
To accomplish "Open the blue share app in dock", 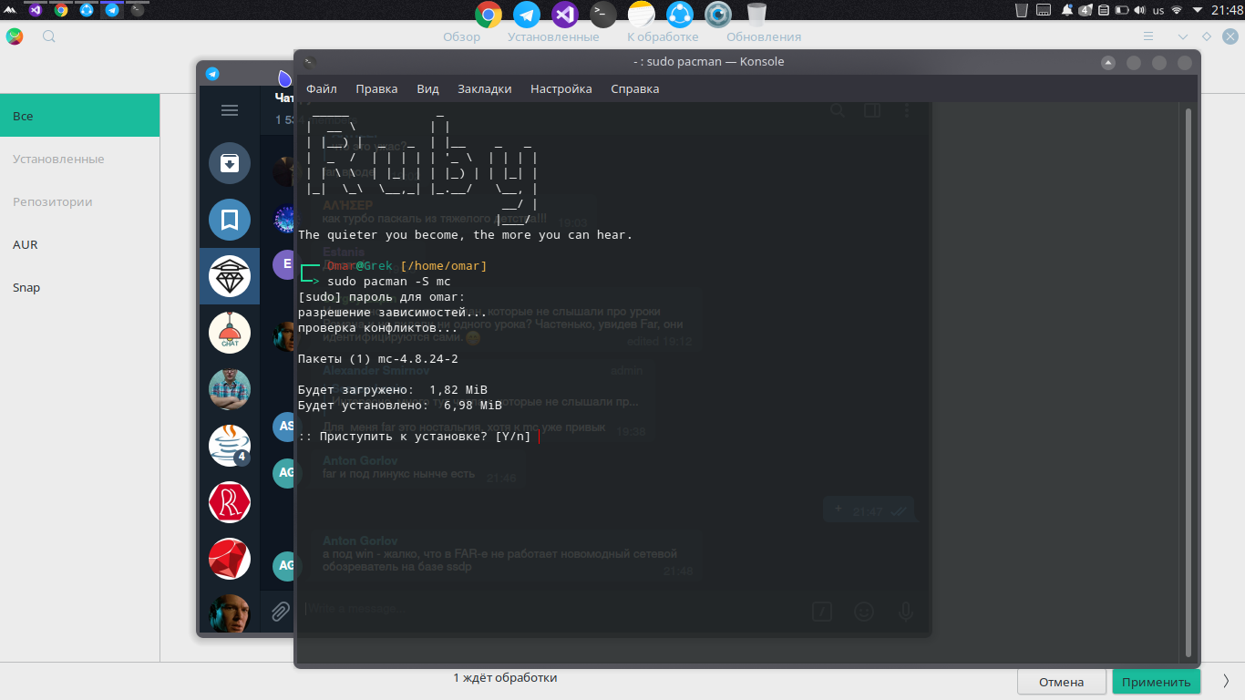I will (x=680, y=15).
